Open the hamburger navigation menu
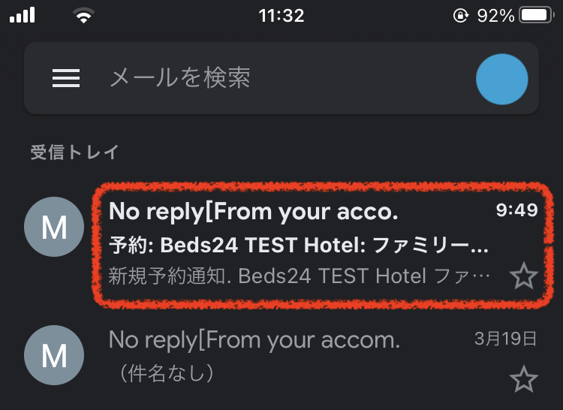The image size is (563, 410). tap(66, 78)
